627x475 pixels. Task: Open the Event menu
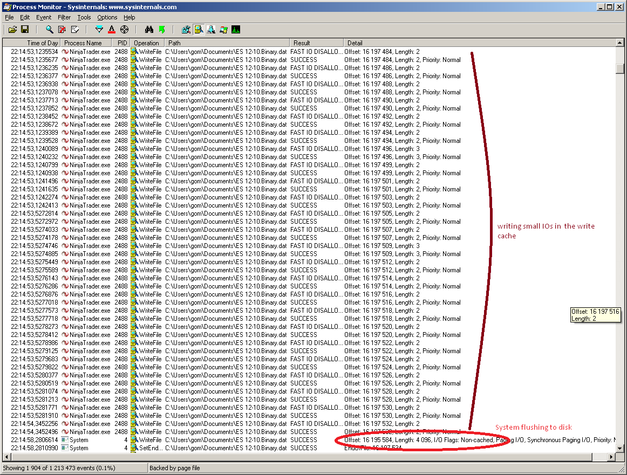click(x=44, y=18)
